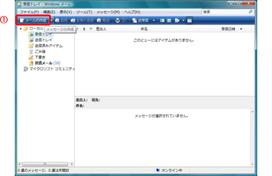Collapse the ローカル フォルダ tree node
Image resolution: width=272 pixels, height=176 pixels.
(21, 29)
